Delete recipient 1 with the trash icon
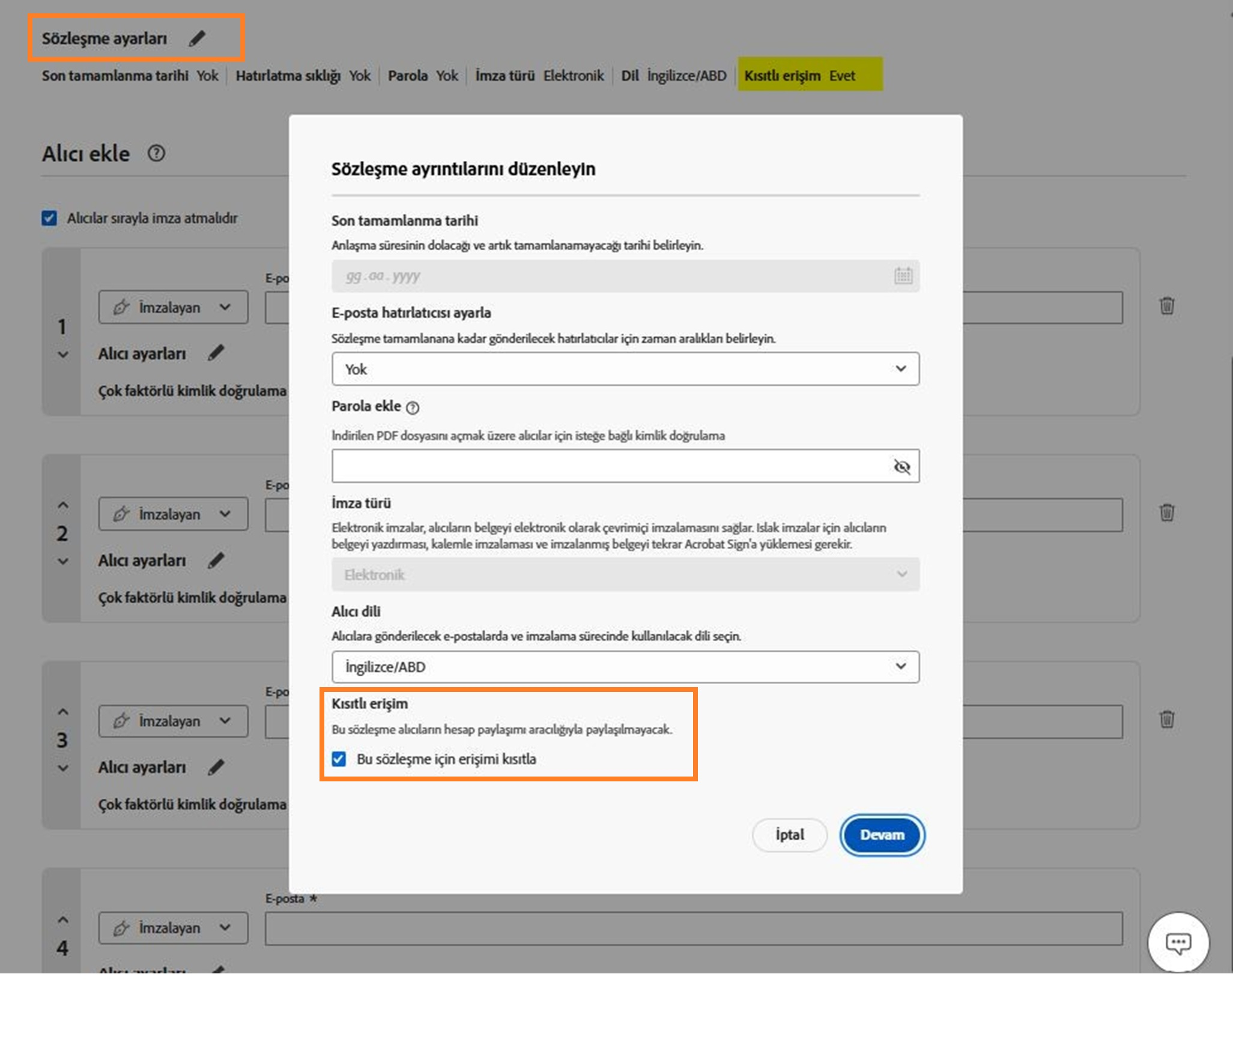This screenshot has width=1233, height=1037. [x=1166, y=306]
